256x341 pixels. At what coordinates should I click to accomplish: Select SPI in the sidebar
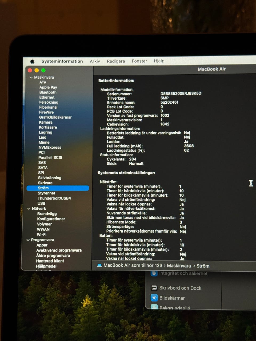41,173
